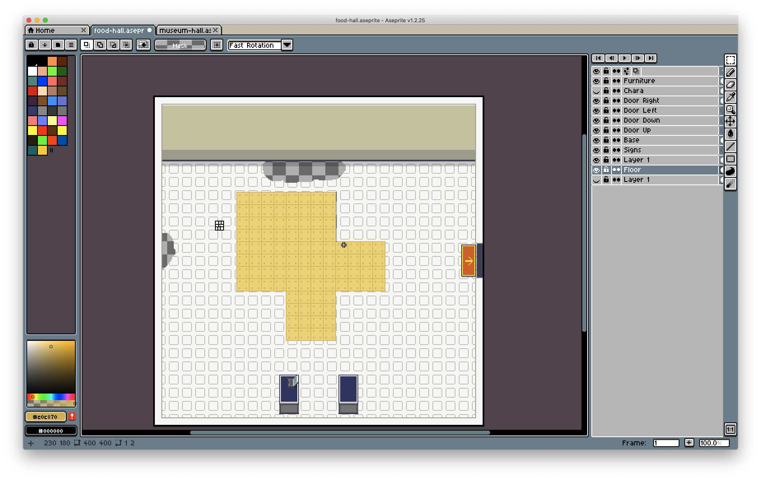Image resolution: width=761 pixels, height=480 pixels.
Task: Click the Move tool icon
Action: [x=730, y=121]
